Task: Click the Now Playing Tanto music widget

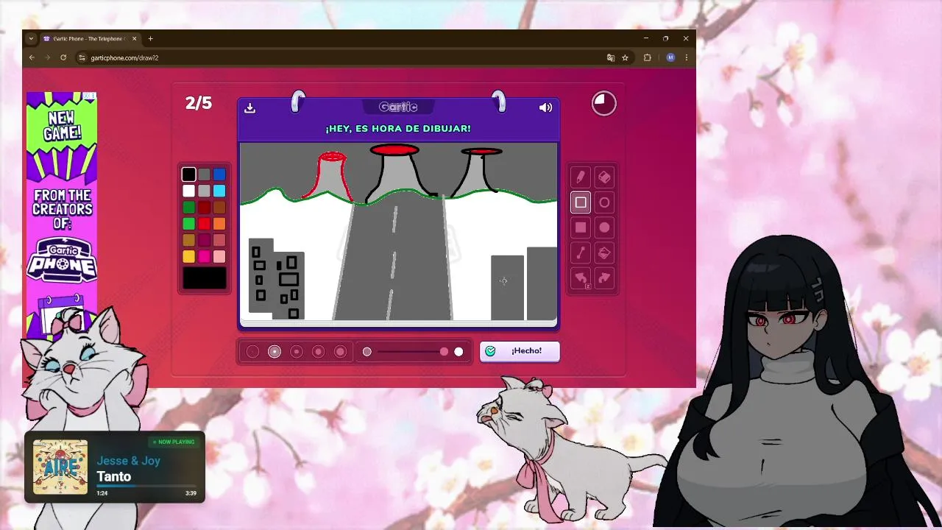Action: click(115, 467)
